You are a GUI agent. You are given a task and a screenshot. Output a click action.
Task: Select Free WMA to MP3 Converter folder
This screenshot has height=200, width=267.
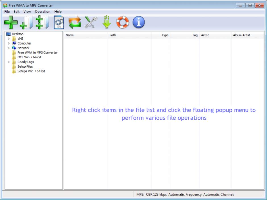(37, 53)
